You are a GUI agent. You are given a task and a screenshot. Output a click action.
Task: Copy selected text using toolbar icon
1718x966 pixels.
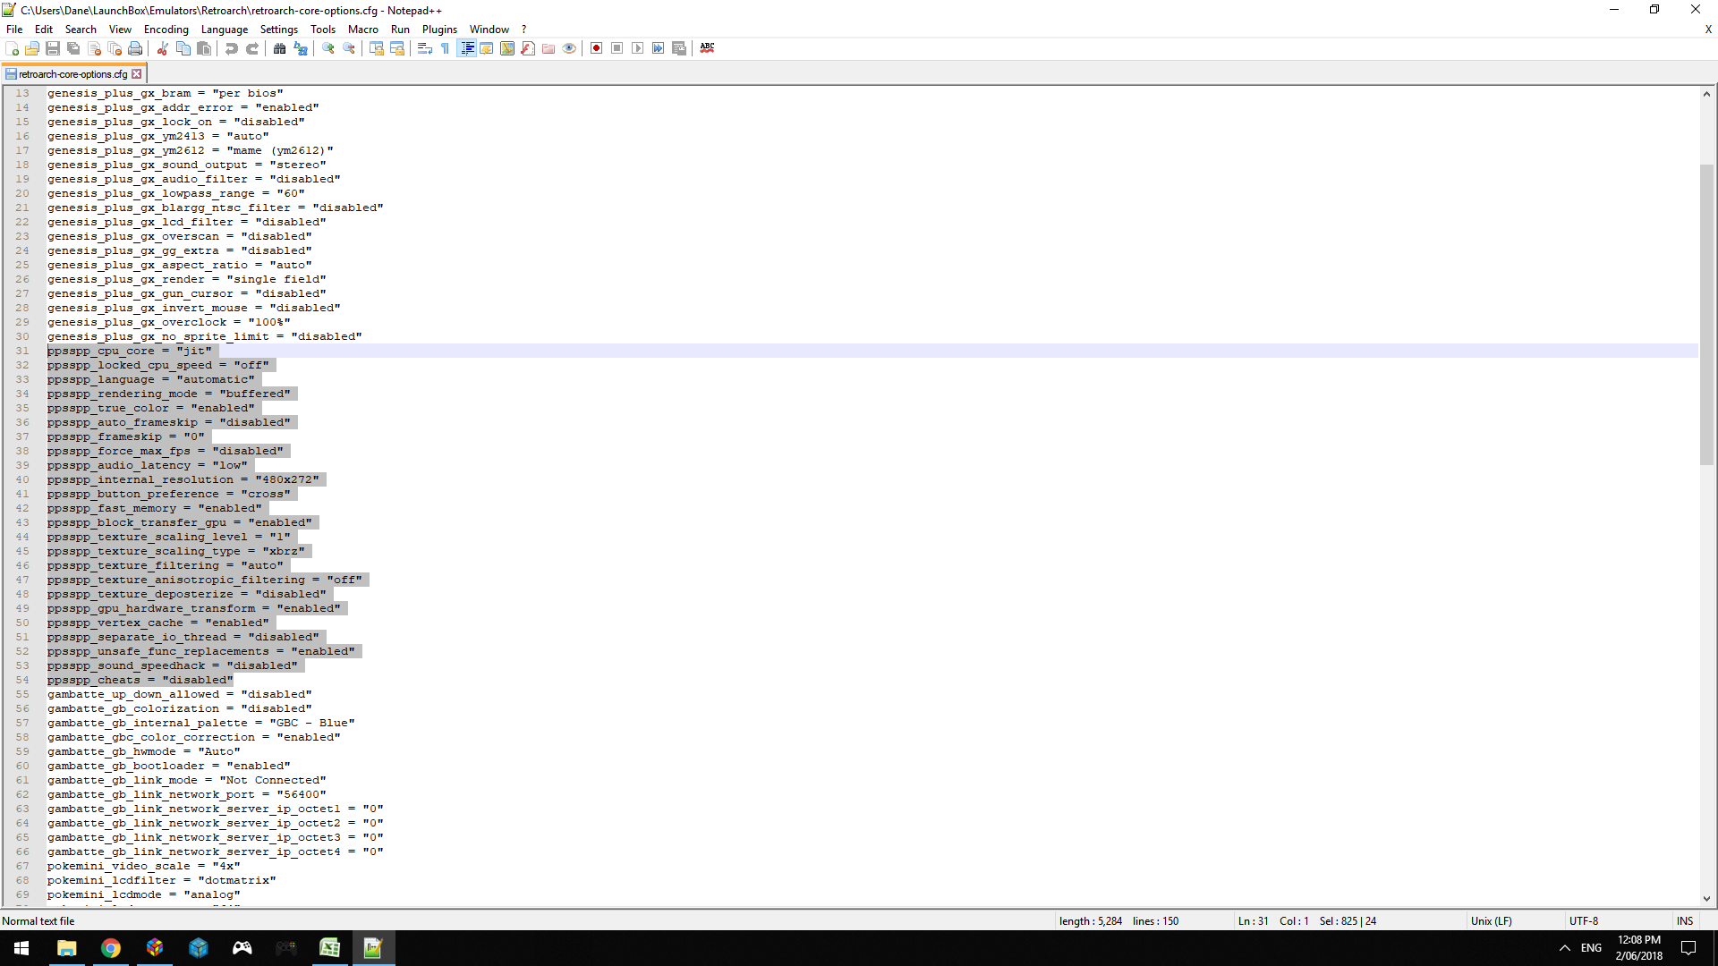[183, 48]
